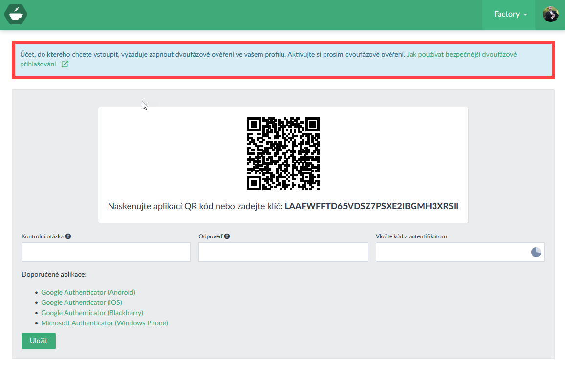Click help icon beside Kontrolní otázka

click(x=68, y=236)
